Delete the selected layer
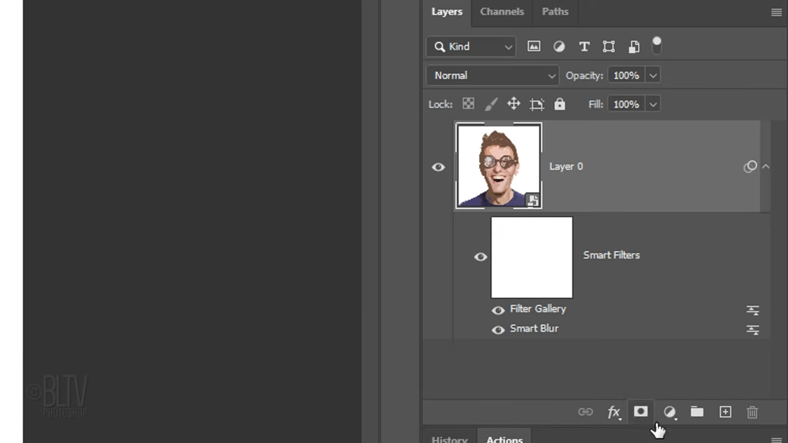 (x=752, y=412)
